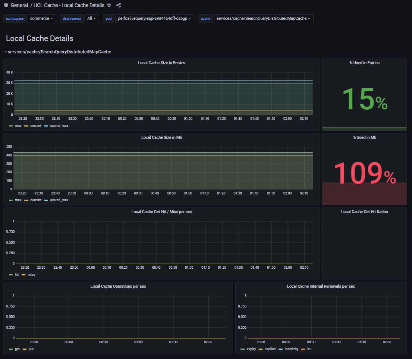Open the pod selector dropdown

coord(154,18)
